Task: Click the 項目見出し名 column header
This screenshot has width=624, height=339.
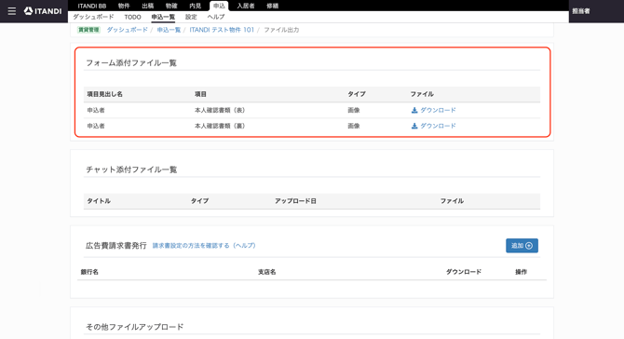Action: click(105, 94)
